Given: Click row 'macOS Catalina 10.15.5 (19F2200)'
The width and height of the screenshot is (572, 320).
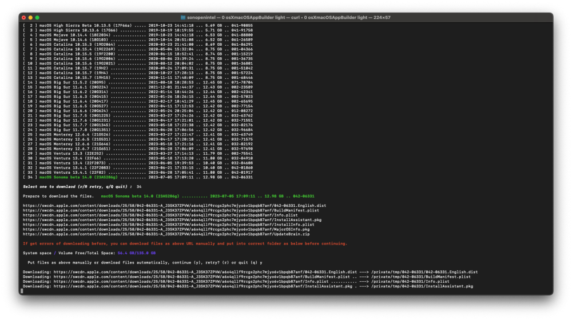Looking at the screenshot, I should click(x=138, y=54).
